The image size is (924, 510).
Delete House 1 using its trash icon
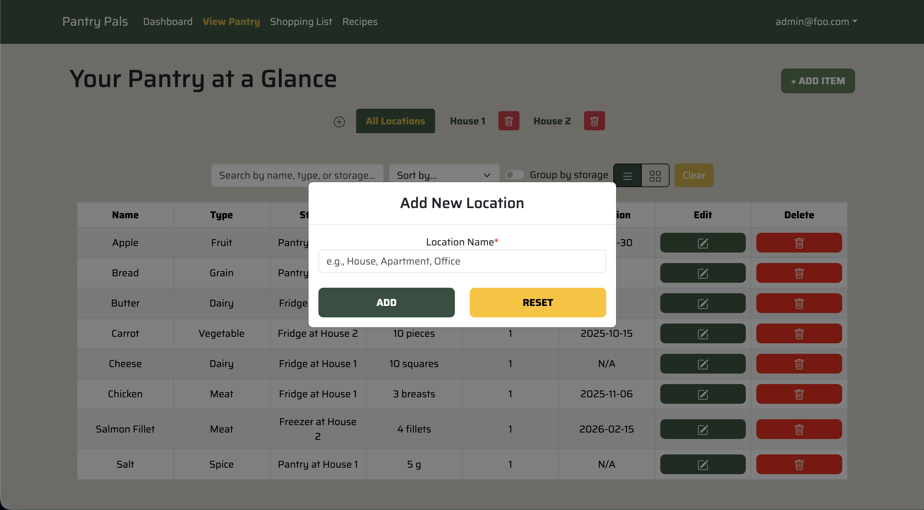(509, 121)
